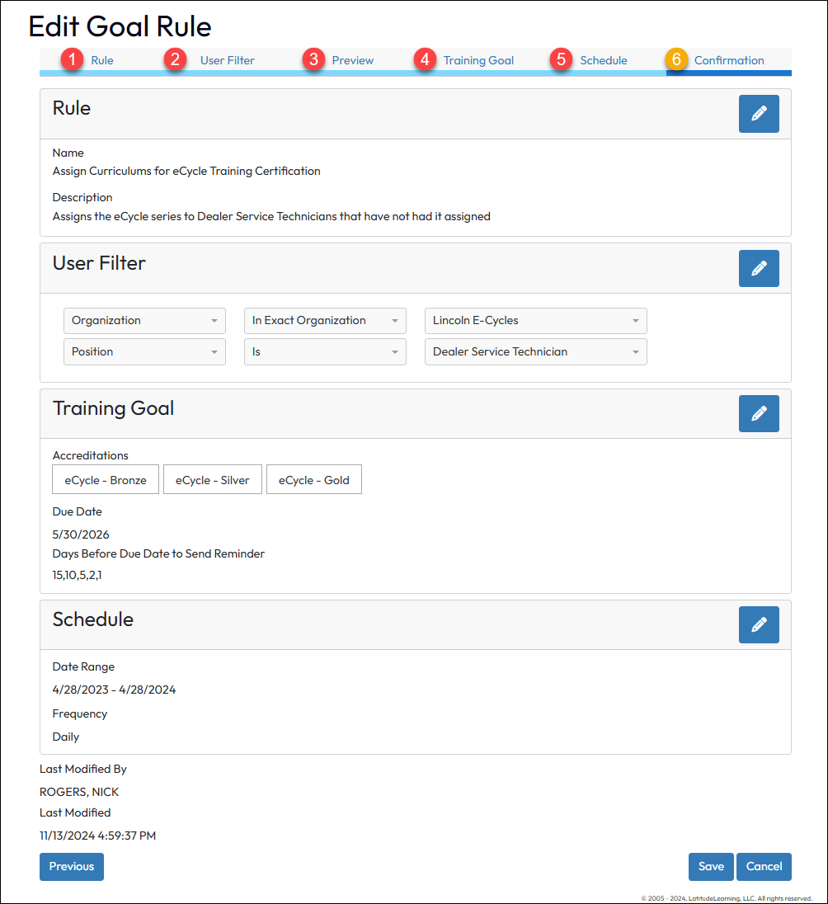Click the red step 1 circle badge
This screenshot has width=828, height=904.
tap(73, 60)
